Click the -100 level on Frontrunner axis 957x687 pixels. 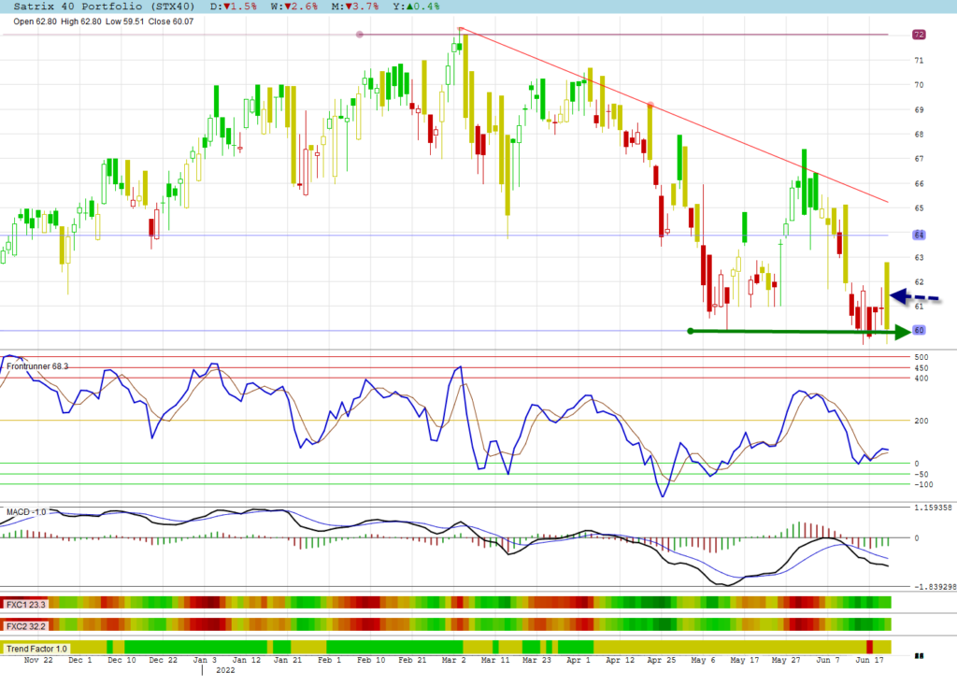[x=923, y=485]
